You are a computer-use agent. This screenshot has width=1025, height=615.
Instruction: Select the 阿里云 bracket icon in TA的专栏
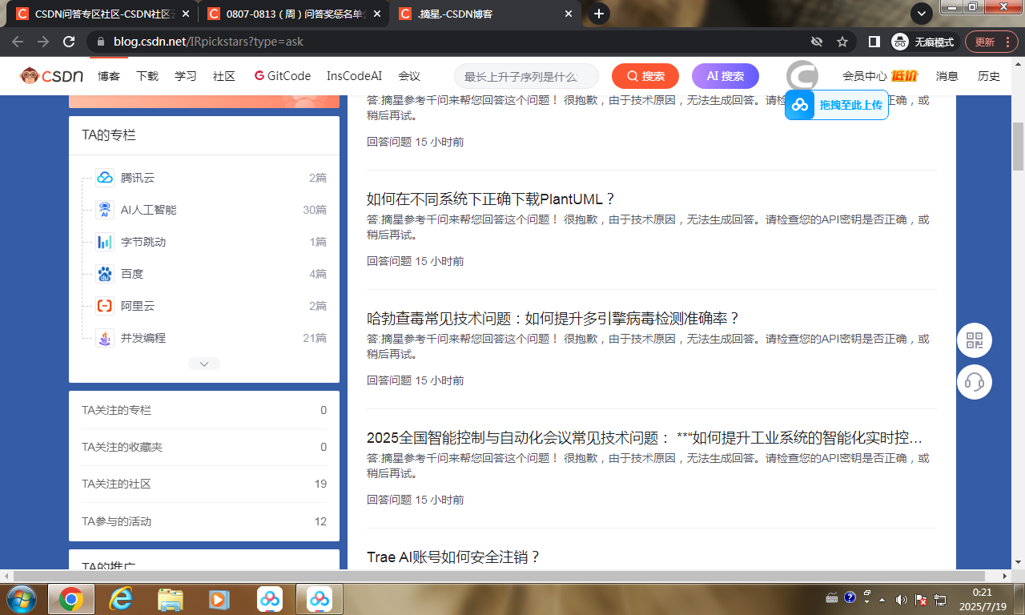pyautogui.click(x=104, y=305)
